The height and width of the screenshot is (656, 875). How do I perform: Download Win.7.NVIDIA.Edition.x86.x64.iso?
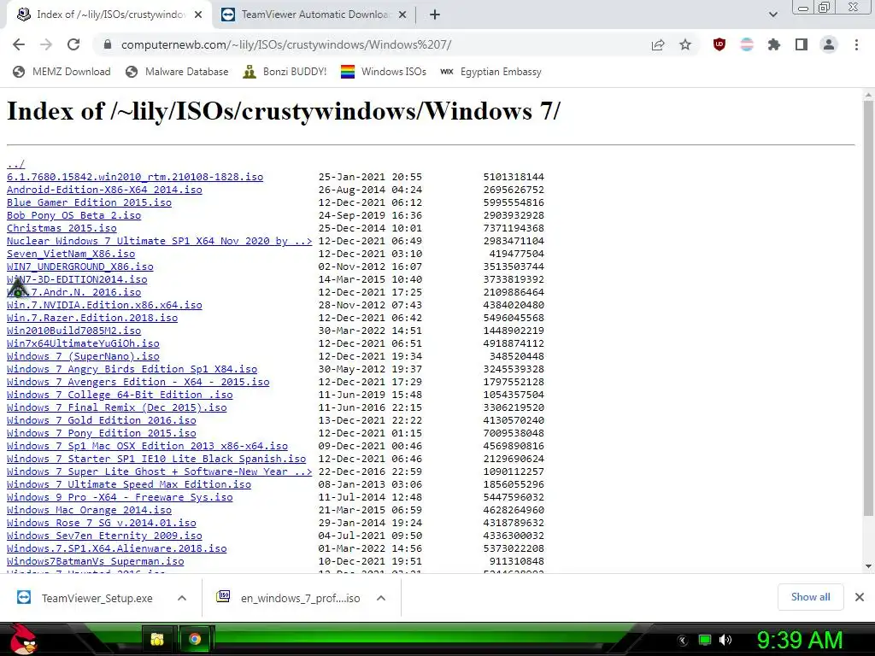click(104, 305)
